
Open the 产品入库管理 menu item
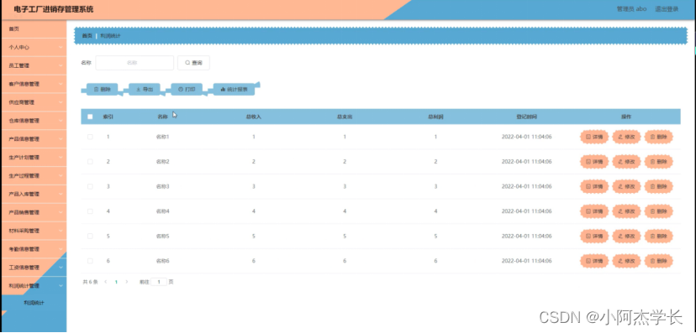pyautogui.click(x=34, y=194)
